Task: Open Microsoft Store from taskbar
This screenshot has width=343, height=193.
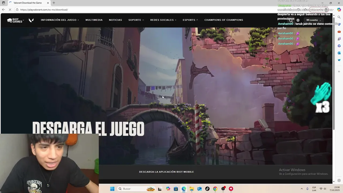Action: pyautogui.click(x=176, y=189)
